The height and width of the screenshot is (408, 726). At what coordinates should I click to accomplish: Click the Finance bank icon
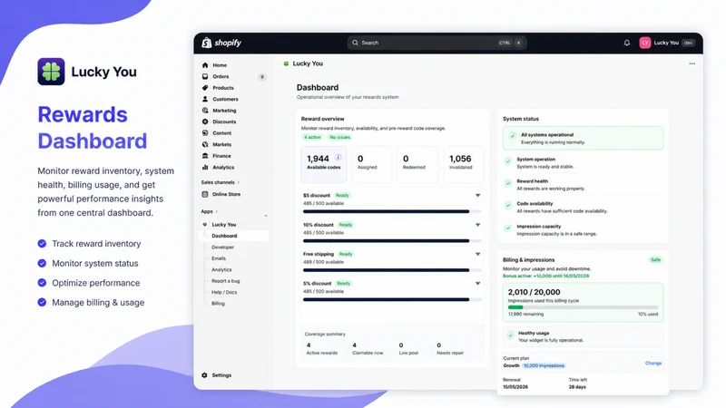pos(205,156)
